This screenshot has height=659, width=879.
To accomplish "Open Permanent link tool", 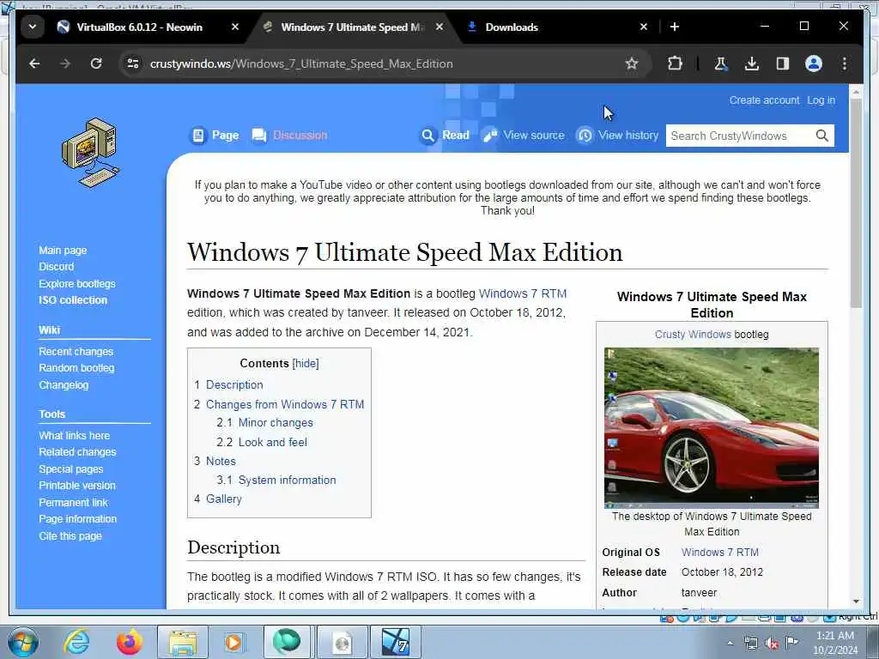I will click(73, 503).
